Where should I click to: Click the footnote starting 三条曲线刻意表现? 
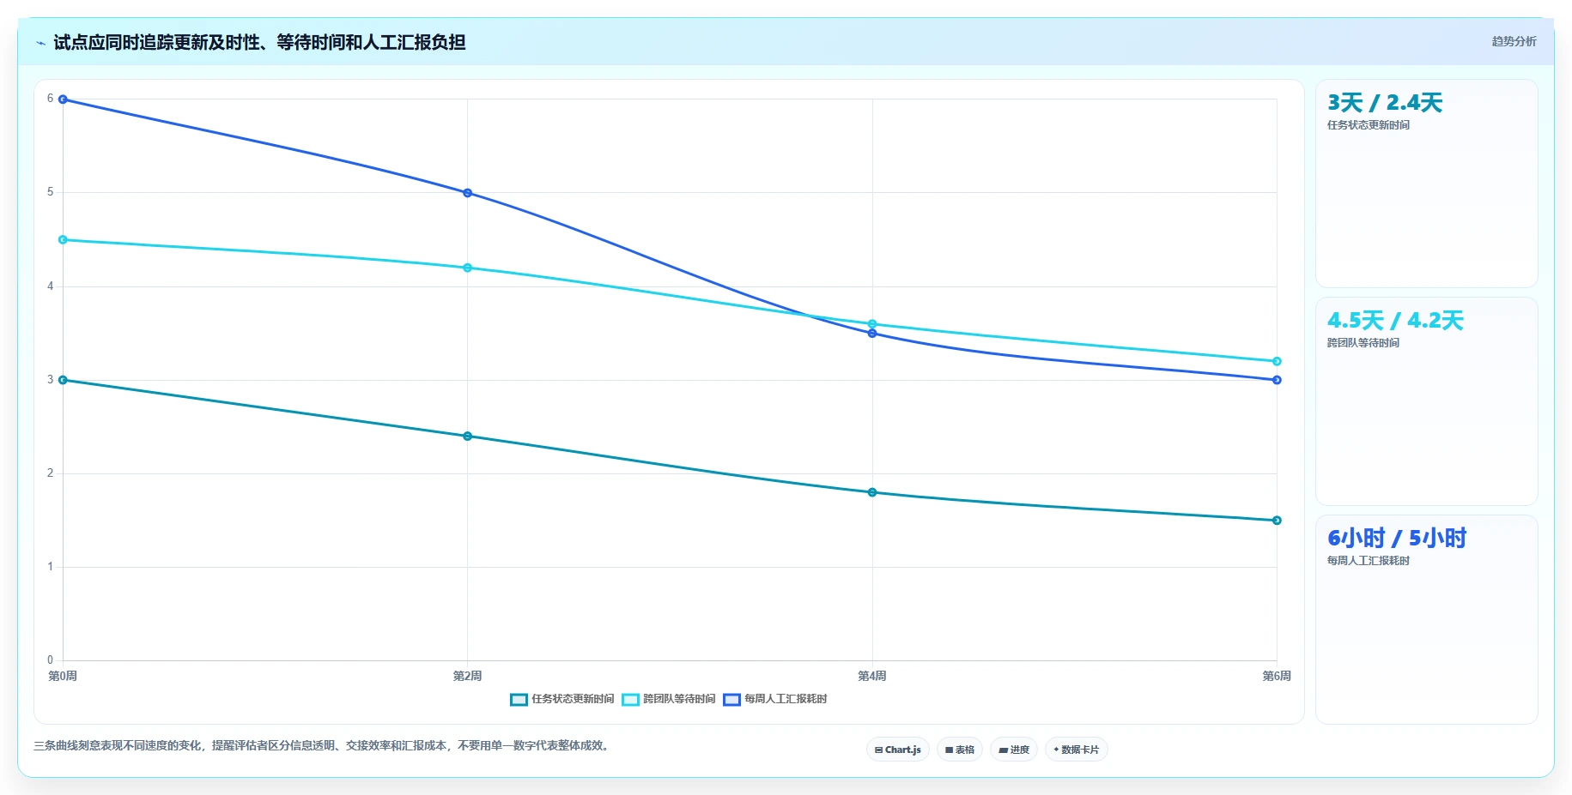point(322,745)
